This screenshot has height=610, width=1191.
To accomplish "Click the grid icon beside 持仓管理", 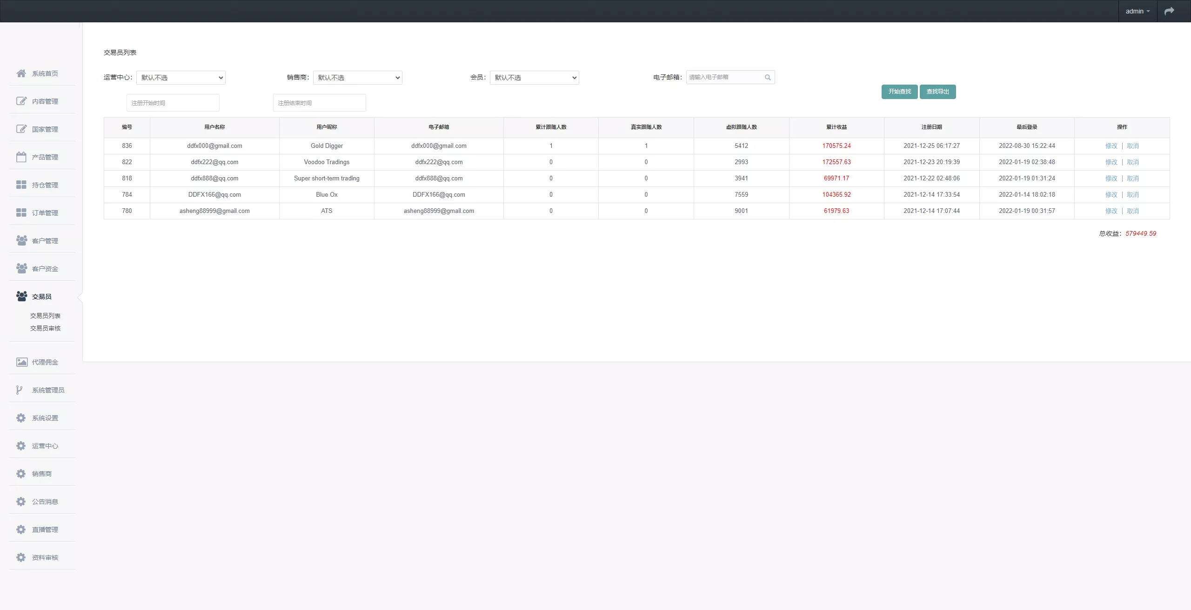I will [x=21, y=185].
